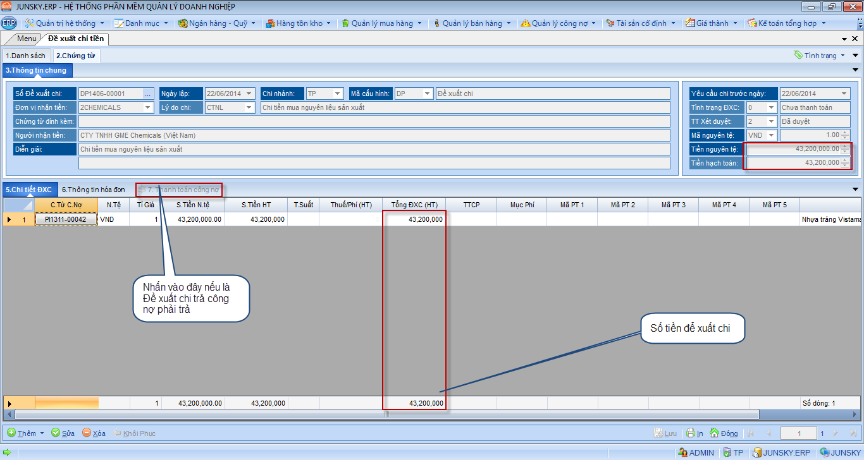
Task: Click the Thêm add icon
Action: [x=11, y=433]
